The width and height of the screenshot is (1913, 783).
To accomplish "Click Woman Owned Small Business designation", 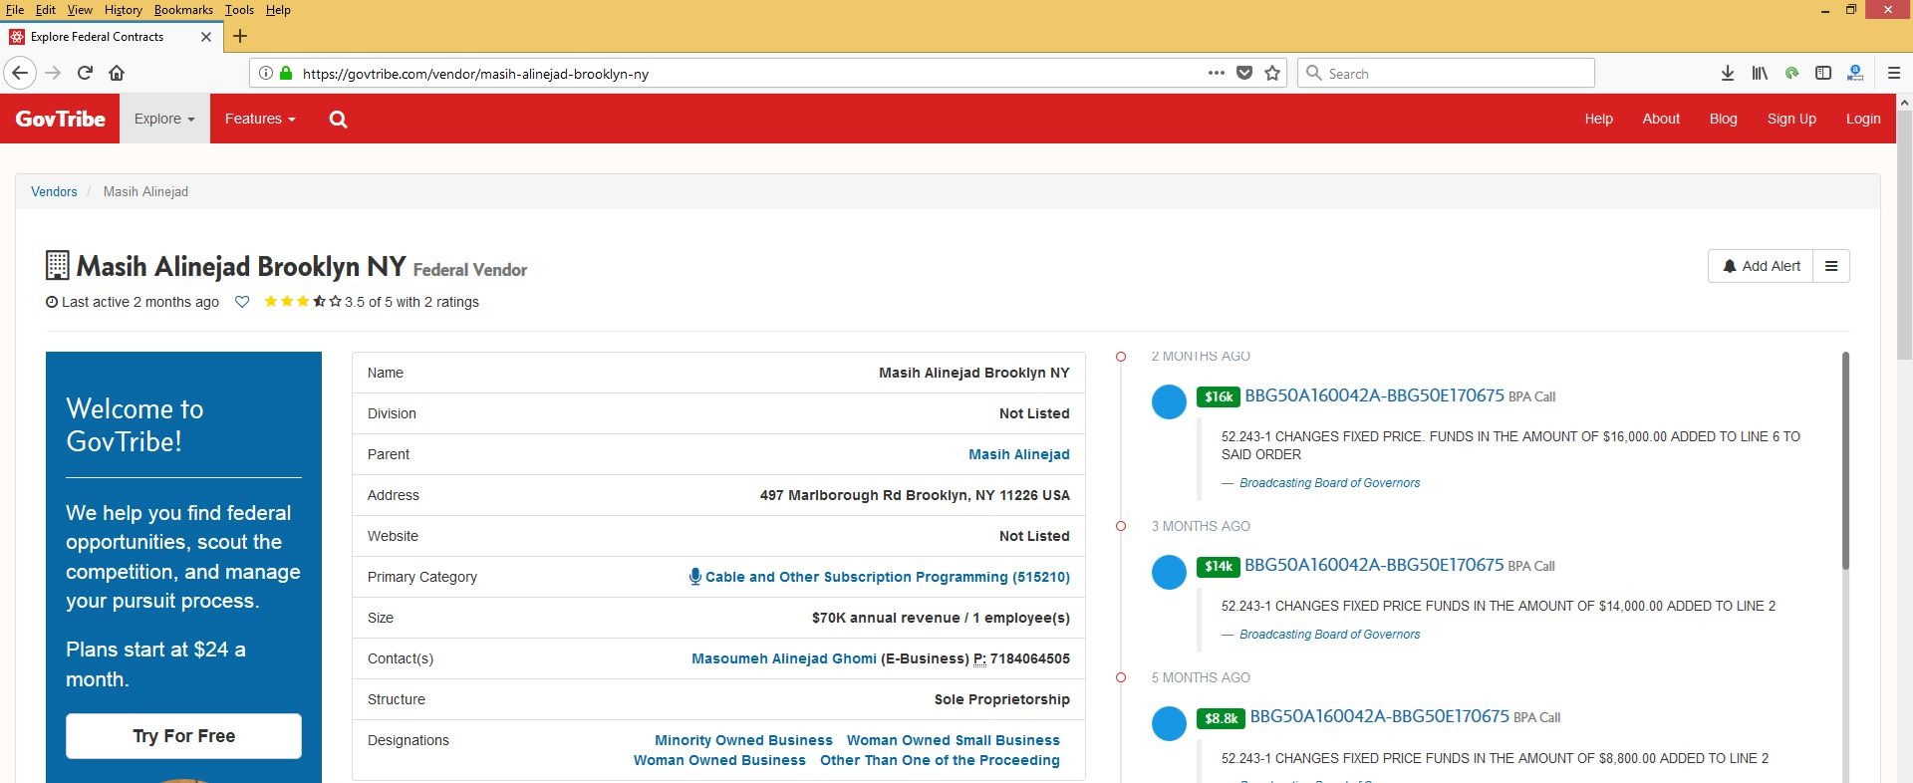I will [x=954, y=740].
